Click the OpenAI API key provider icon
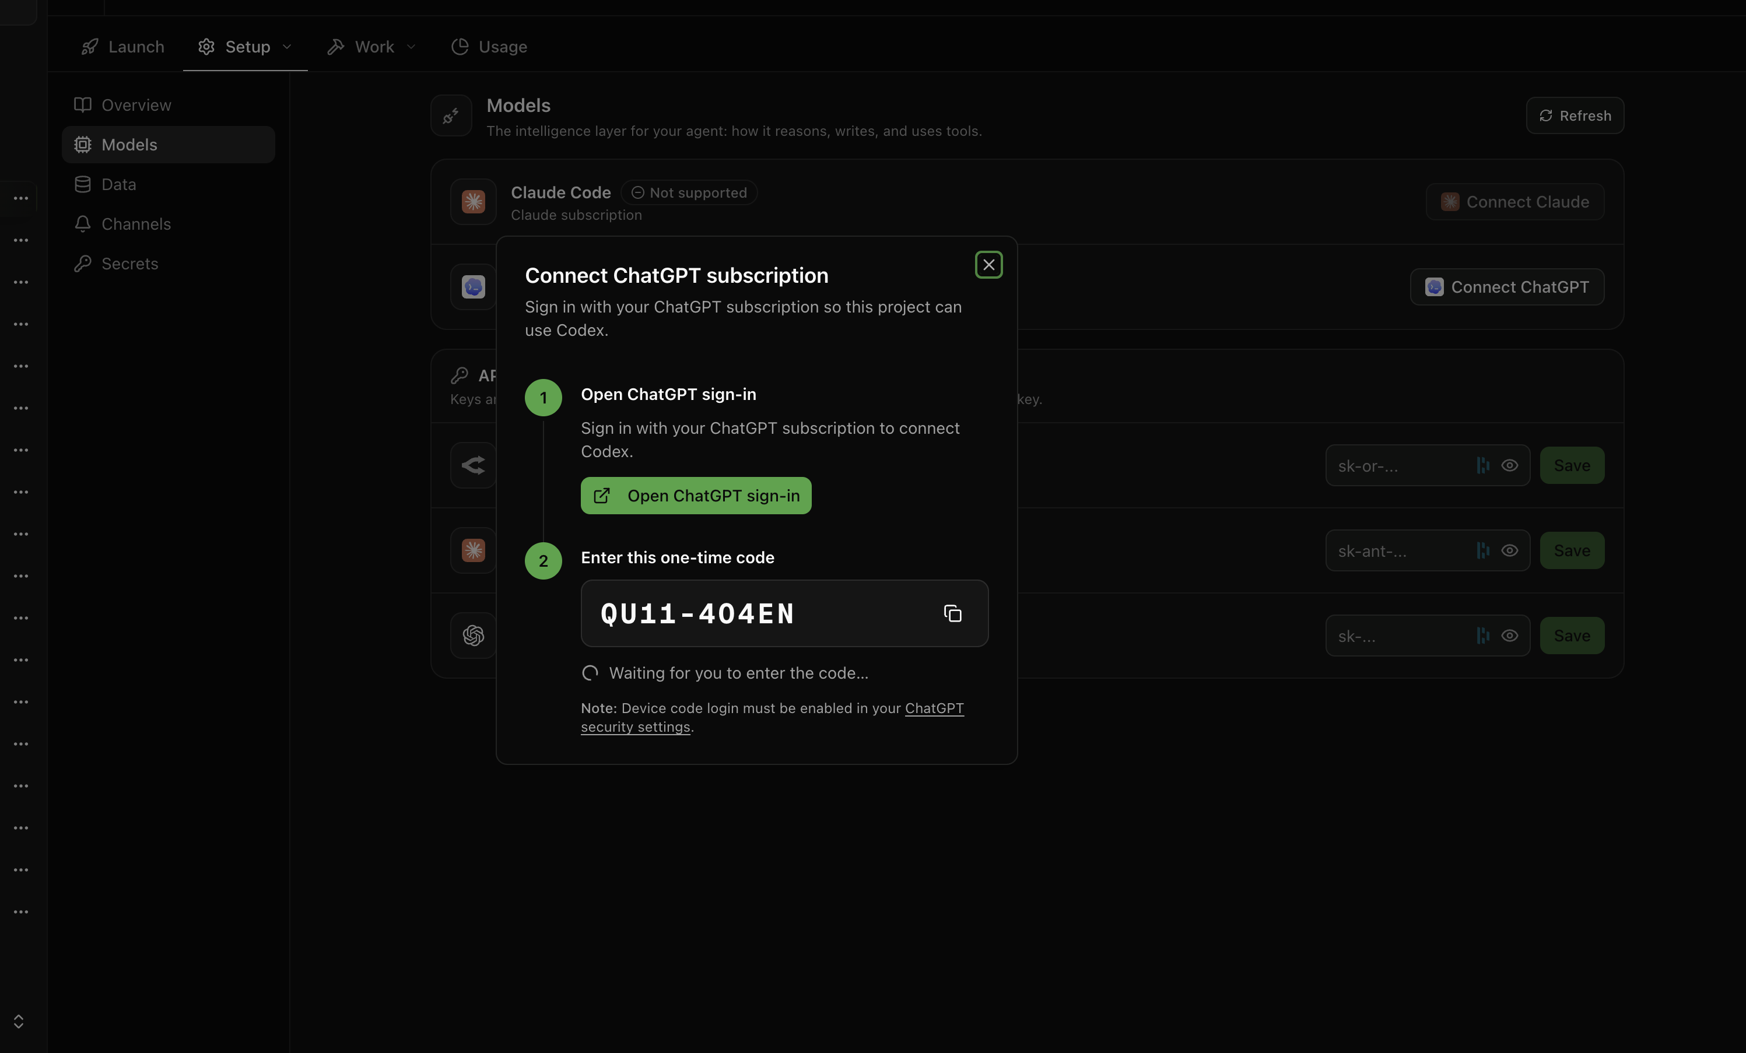The width and height of the screenshot is (1746, 1053). click(474, 636)
